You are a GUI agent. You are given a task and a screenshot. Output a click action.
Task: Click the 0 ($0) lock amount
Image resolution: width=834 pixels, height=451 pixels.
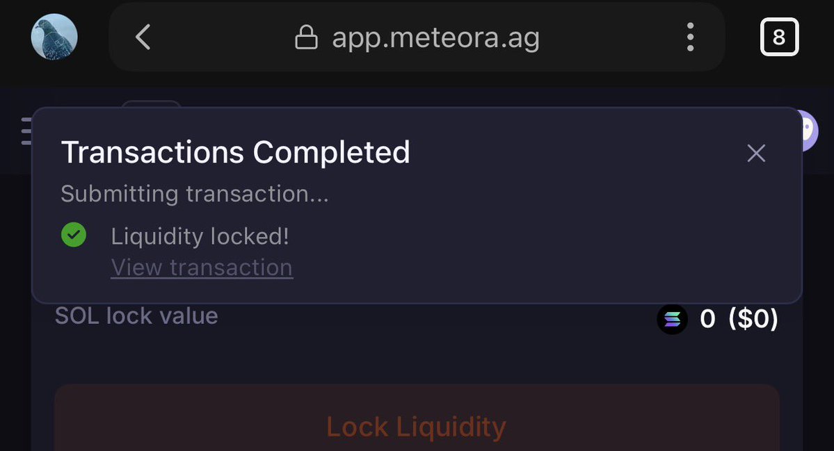tap(739, 319)
